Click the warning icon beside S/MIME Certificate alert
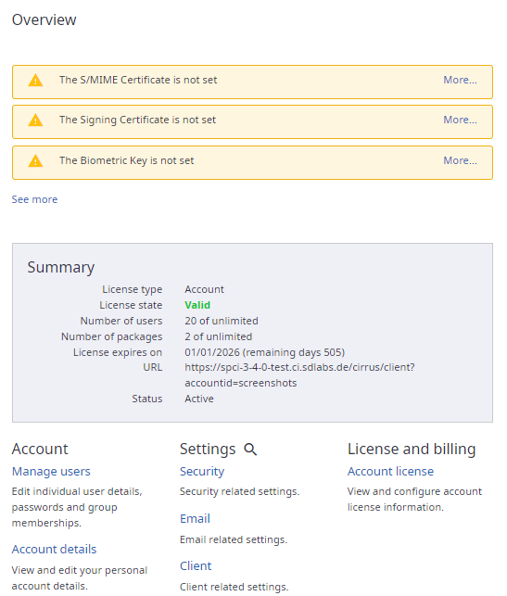Screen dimensions: 507x596 coord(35,81)
